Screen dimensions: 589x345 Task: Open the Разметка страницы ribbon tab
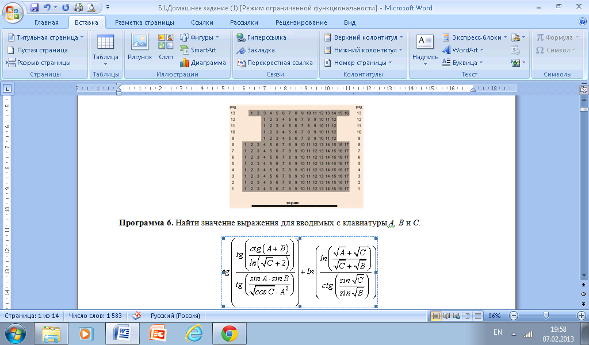[144, 22]
